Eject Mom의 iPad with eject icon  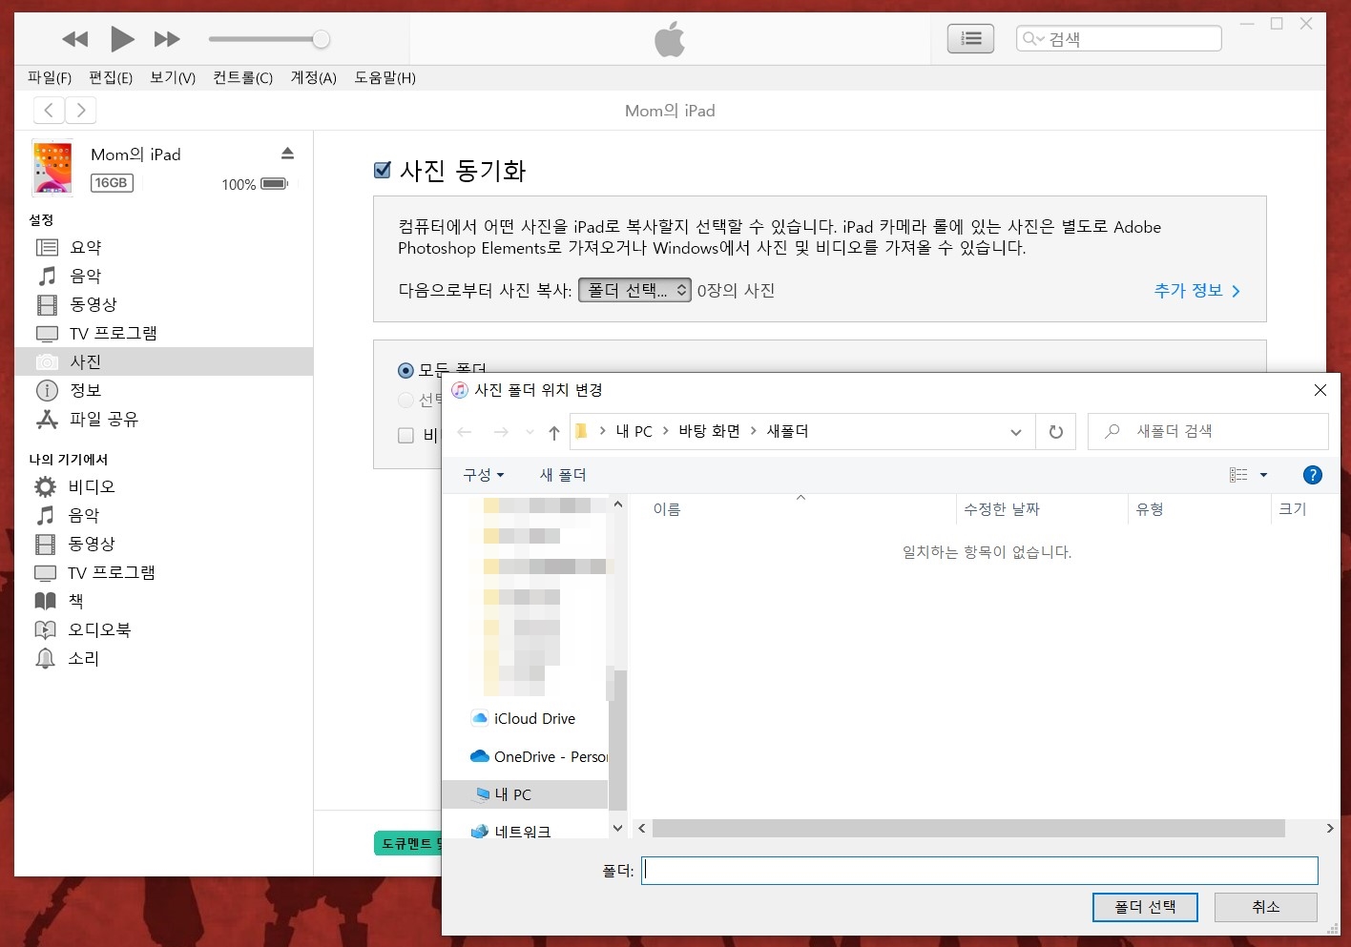point(287,154)
